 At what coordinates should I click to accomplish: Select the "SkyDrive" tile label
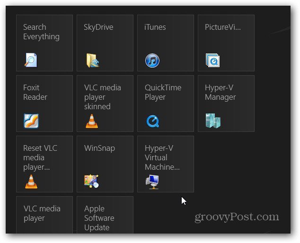[98, 27]
